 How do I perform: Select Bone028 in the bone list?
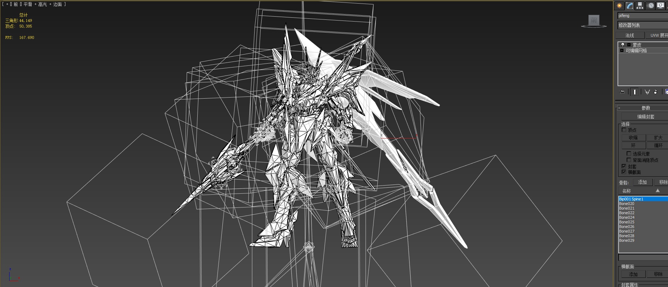pyautogui.click(x=643, y=236)
